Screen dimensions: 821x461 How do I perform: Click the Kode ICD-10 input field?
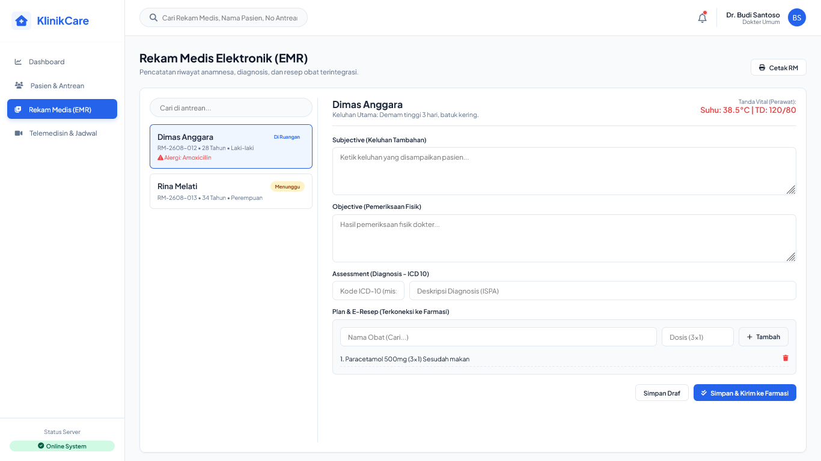click(x=368, y=291)
